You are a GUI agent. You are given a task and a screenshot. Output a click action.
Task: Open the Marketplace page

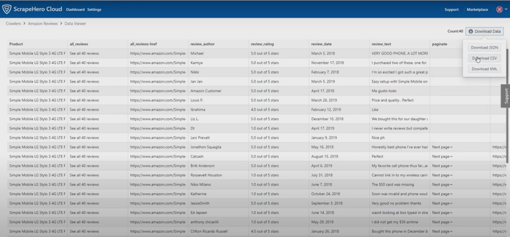pos(477,9)
